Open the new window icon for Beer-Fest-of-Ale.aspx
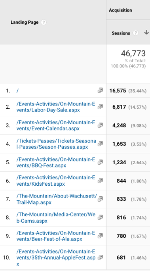The width and height of the screenshot is (150, 271). click(101, 236)
